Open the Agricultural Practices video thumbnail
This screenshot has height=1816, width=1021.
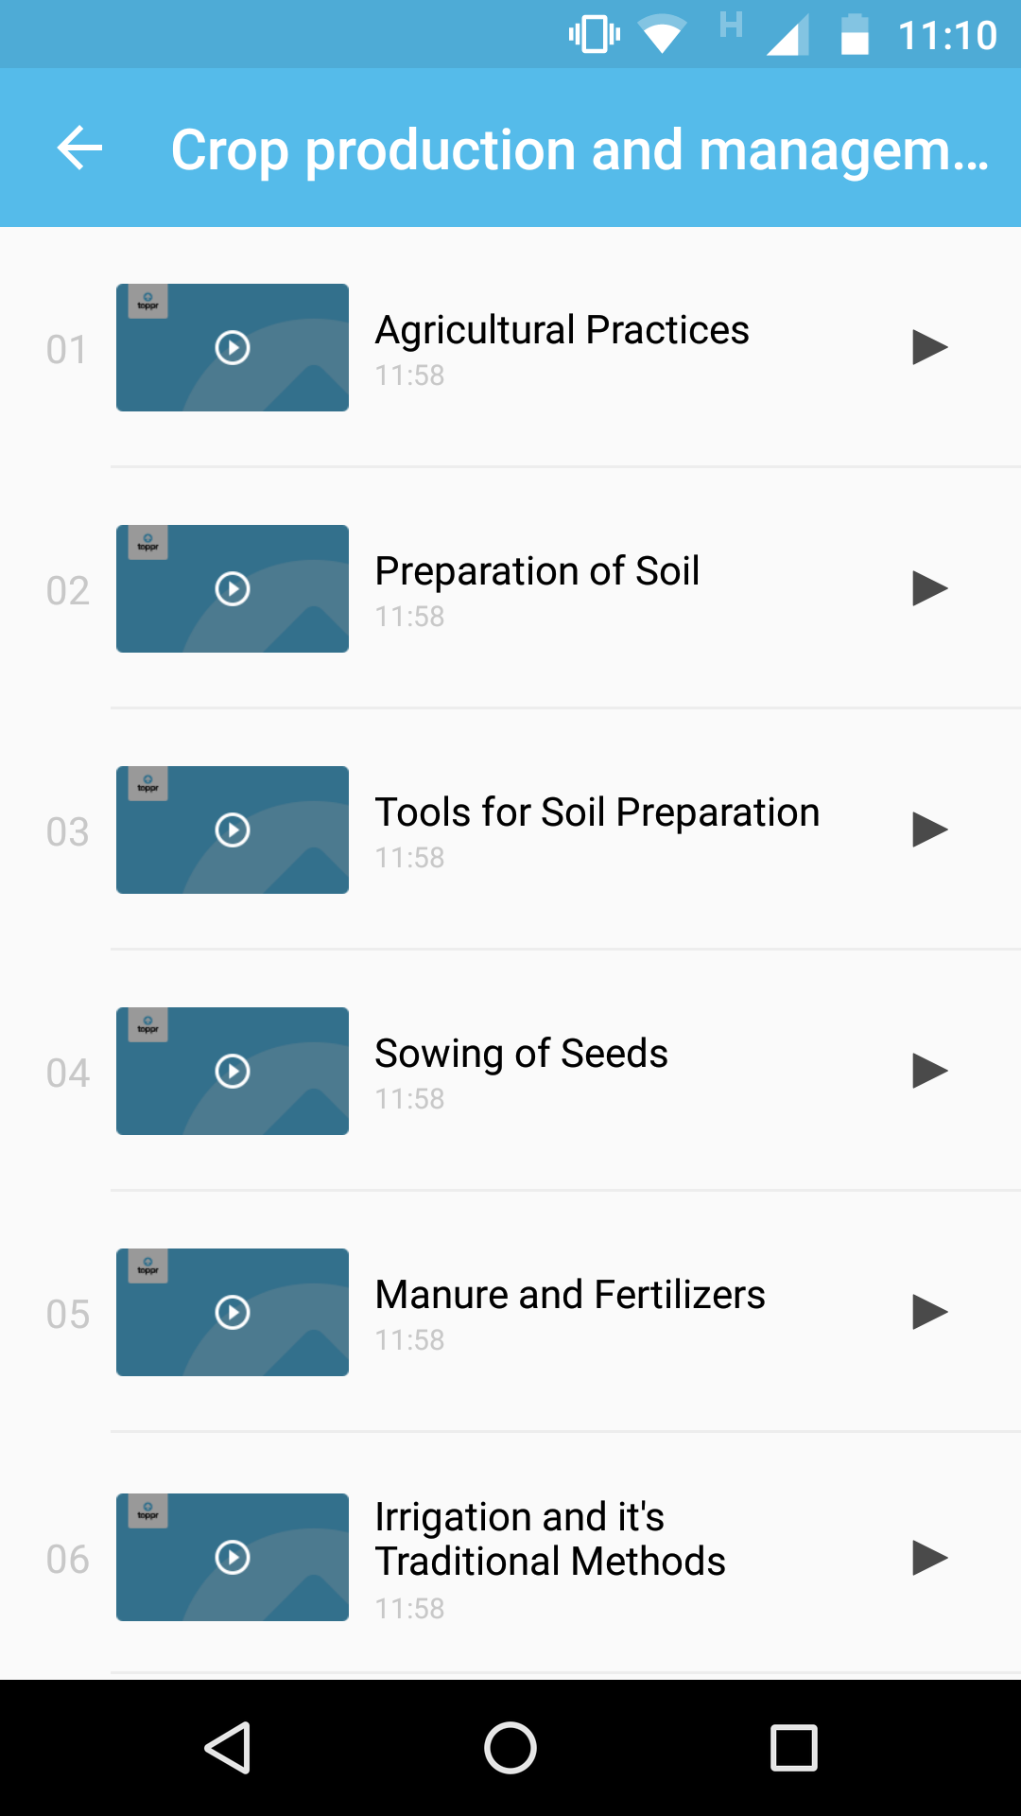(x=233, y=347)
